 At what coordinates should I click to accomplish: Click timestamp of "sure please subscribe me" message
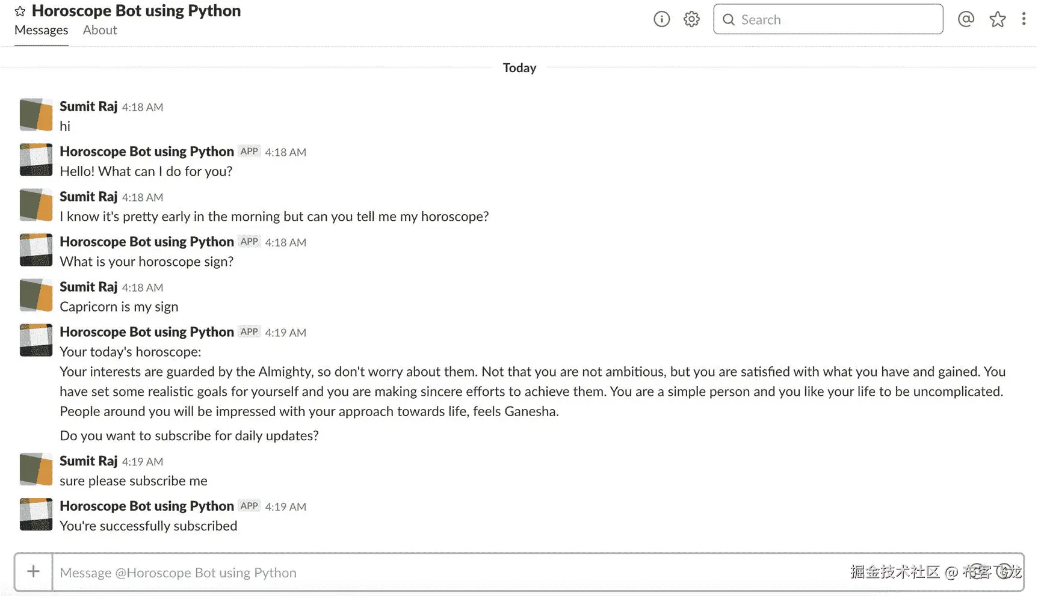coord(143,462)
